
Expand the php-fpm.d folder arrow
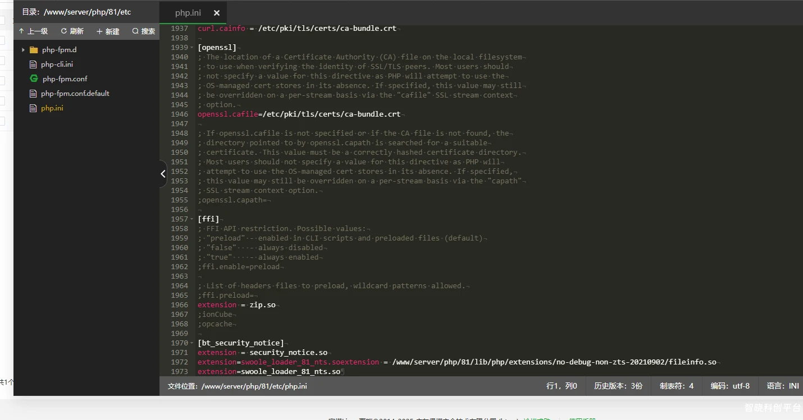(x=23, y=50)
